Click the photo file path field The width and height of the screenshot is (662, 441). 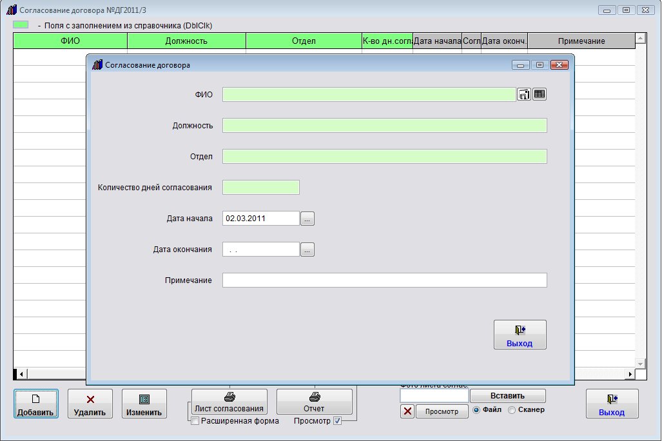434,396
